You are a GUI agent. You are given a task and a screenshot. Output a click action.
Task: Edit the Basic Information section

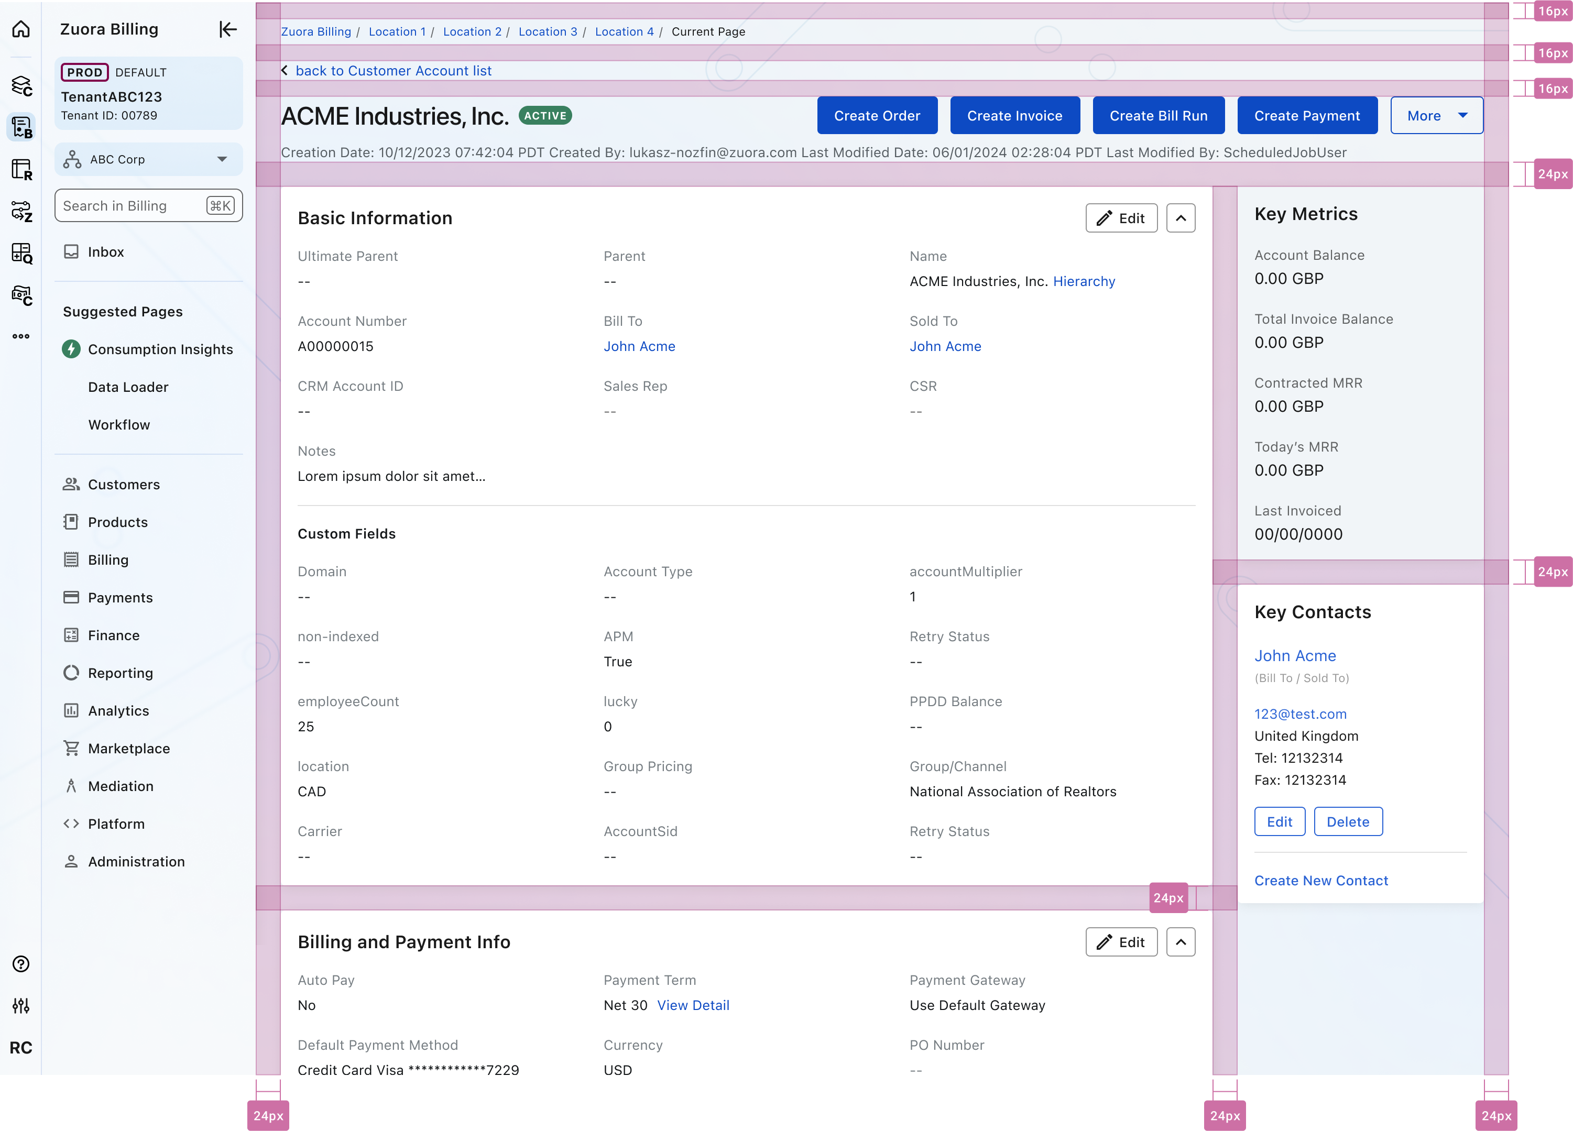pyautogui.click(x=1121, y=218)
